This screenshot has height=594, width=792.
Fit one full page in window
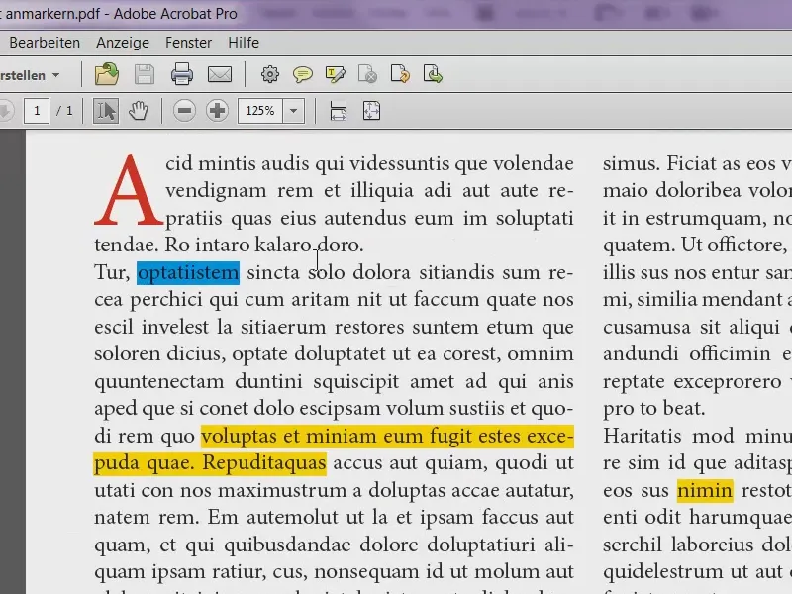tap(372, 111)
